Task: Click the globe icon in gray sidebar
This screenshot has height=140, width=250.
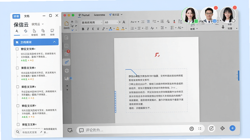Action: coord(67,71)
